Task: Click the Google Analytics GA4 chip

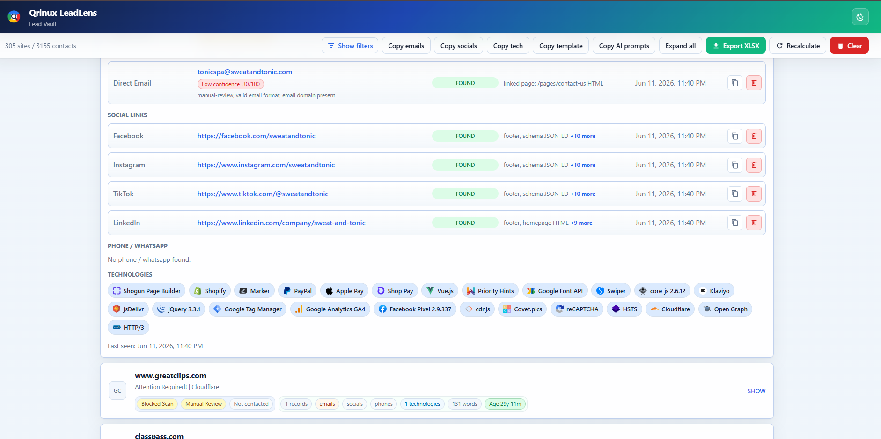Action: (330, 309)
